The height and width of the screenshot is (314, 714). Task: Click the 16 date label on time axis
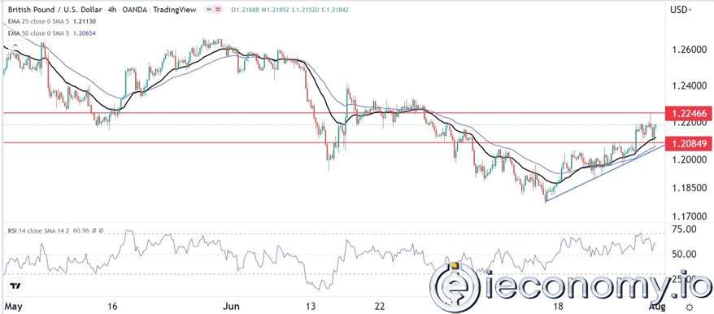point(113,306)
